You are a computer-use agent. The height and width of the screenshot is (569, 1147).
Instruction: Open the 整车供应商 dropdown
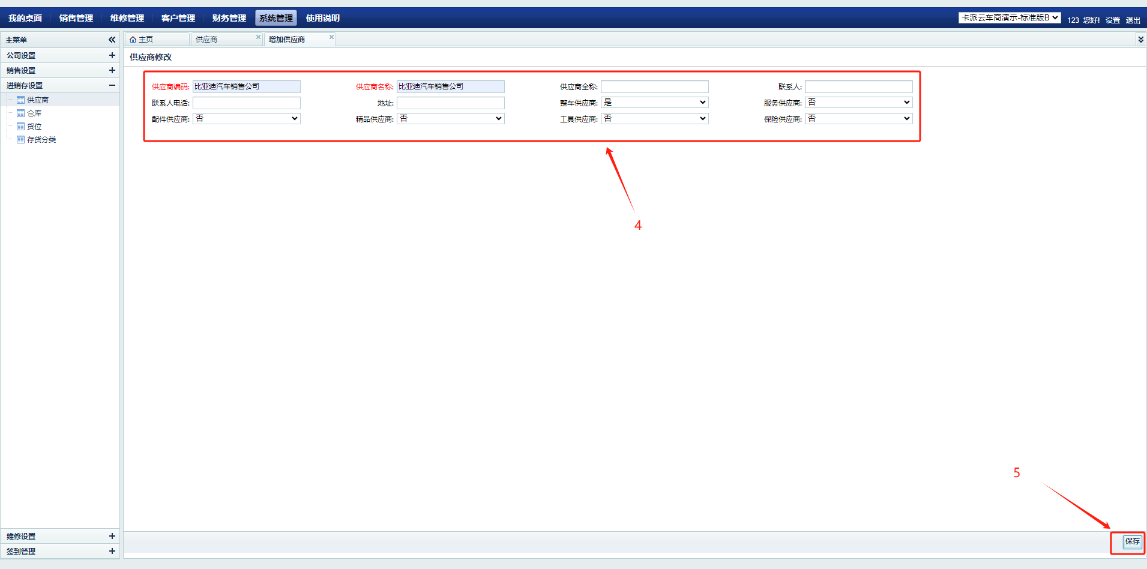(x=654, y=103)
